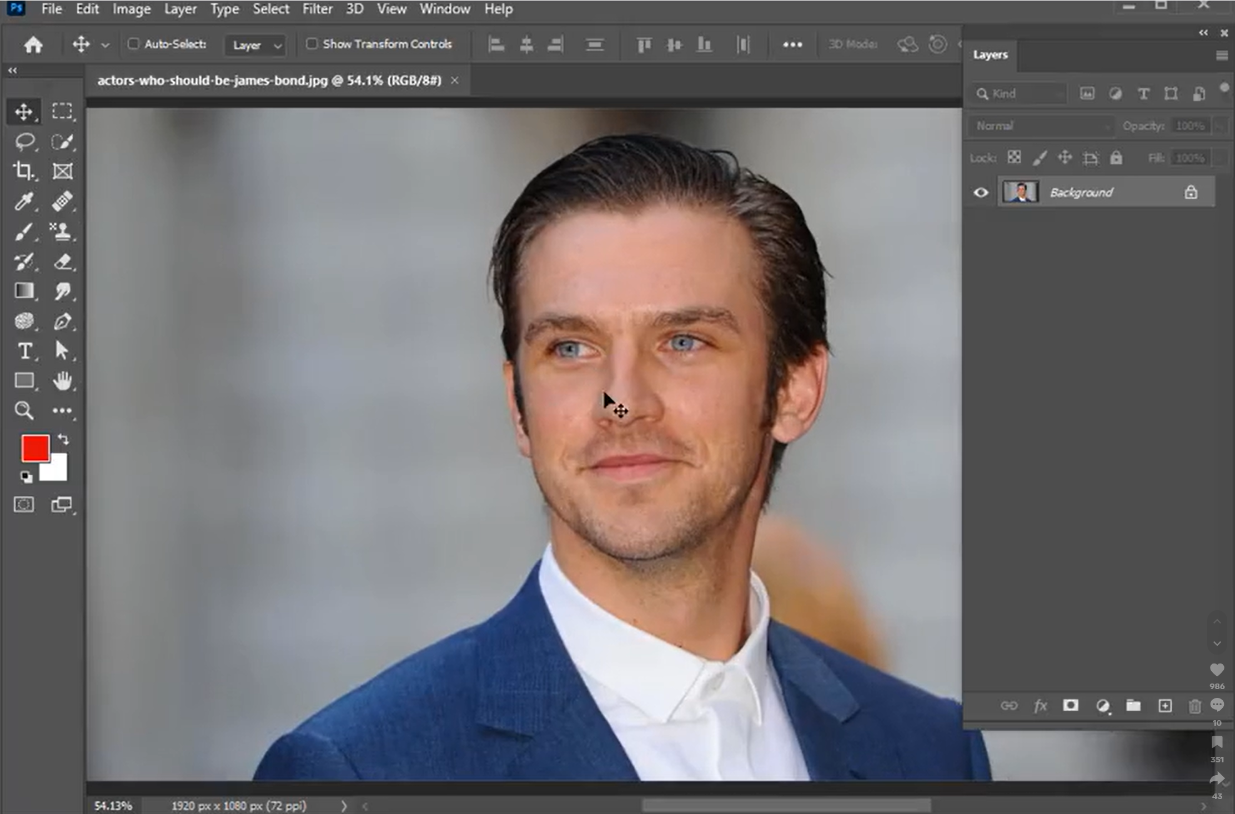Select the Brush tool
This screenshot has height=814, width=1235.
[24, 232]
